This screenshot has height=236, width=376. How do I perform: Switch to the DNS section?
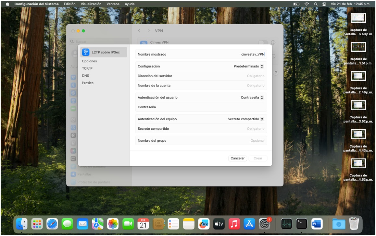pyautogui.click(x=85, y=76)
